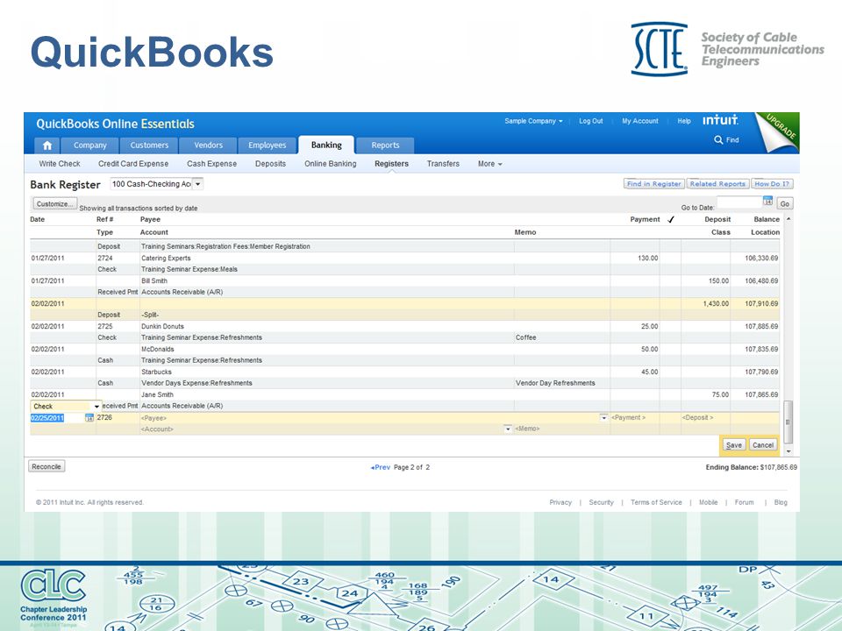
Task: Click the date field showing 02/25/2011
Action: [58, 418]
